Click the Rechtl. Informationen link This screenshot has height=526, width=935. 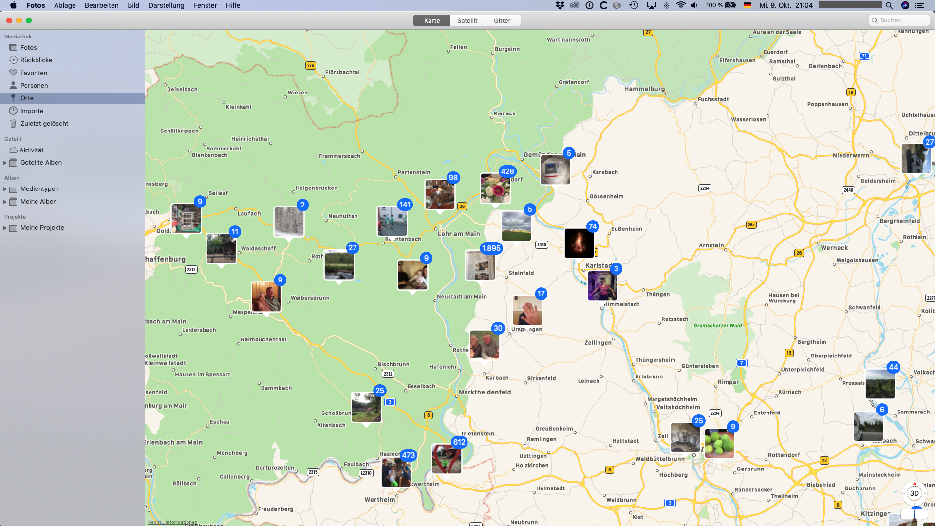(172, 522)
